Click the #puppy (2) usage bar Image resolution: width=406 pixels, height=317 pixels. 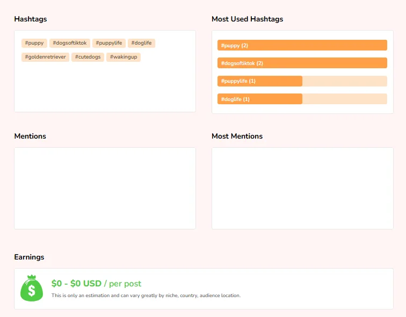pyautogui.click(x=302, y=45)
